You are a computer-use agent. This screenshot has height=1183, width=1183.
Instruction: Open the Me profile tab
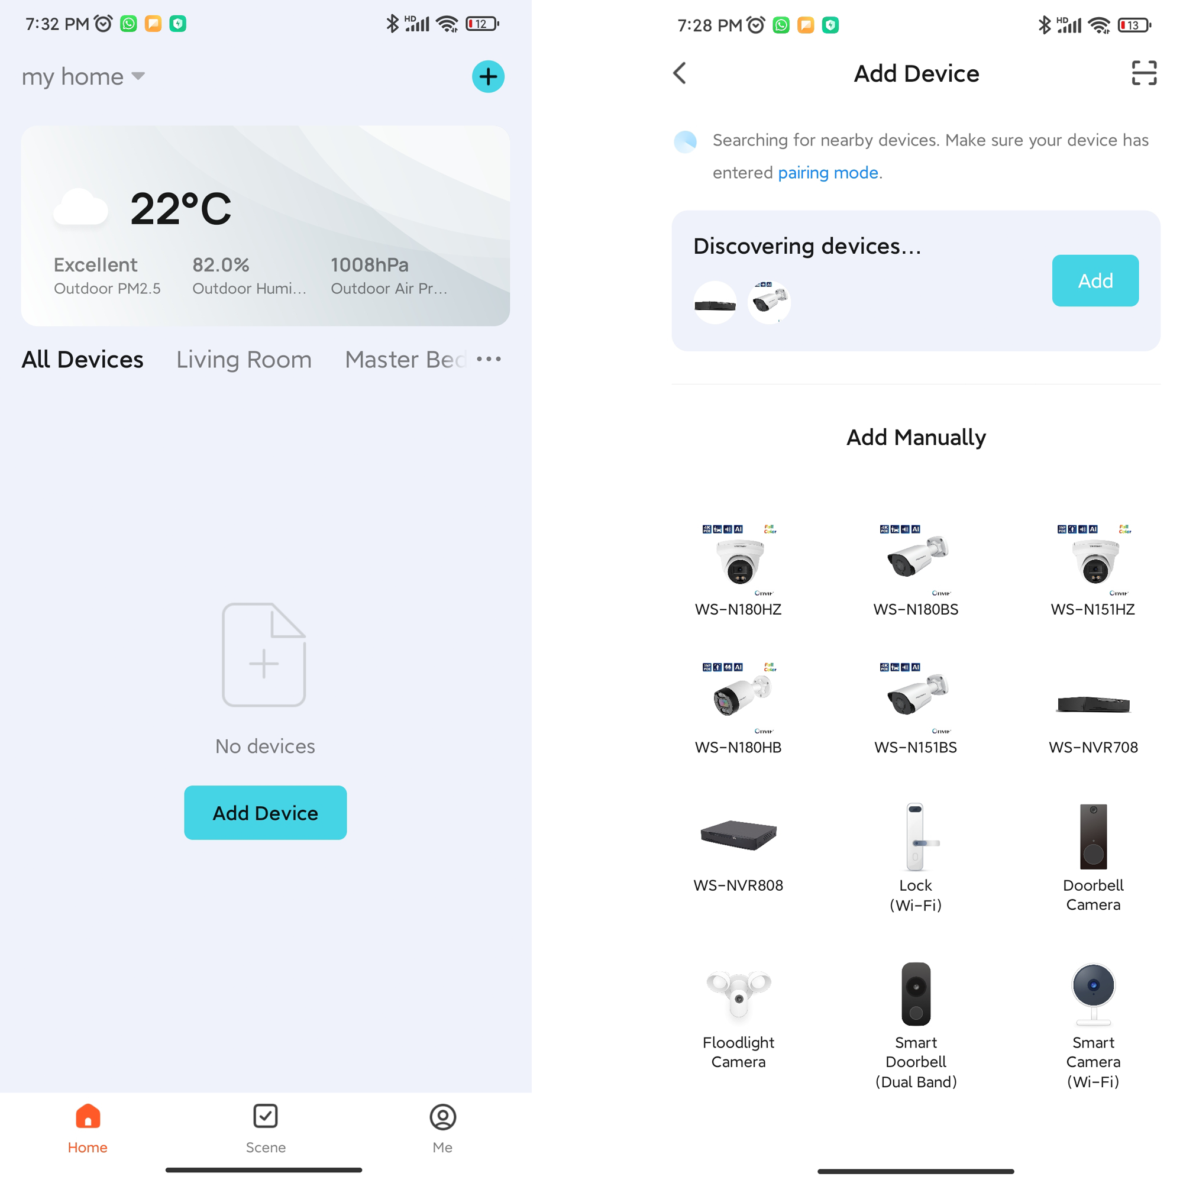click(442, 1129)
